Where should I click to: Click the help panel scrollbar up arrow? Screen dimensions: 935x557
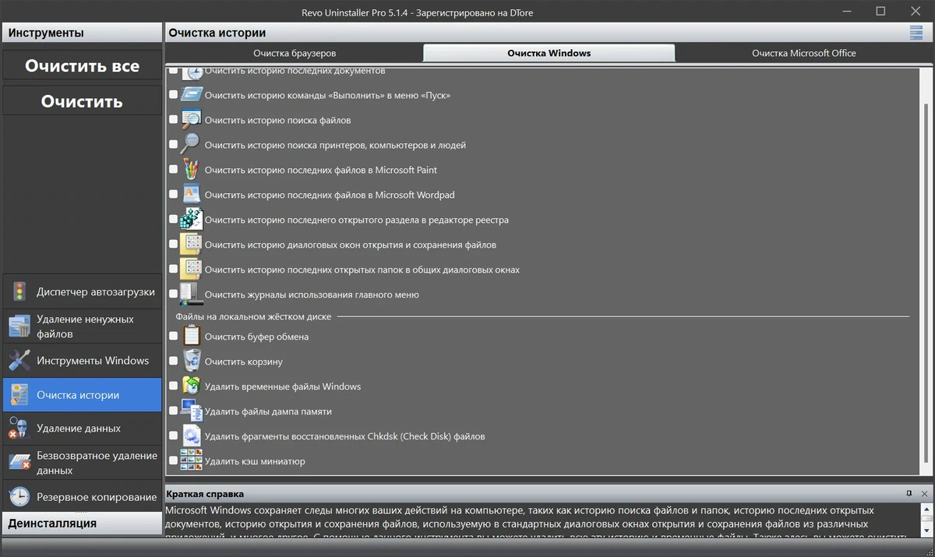click(x=926, y=508)
